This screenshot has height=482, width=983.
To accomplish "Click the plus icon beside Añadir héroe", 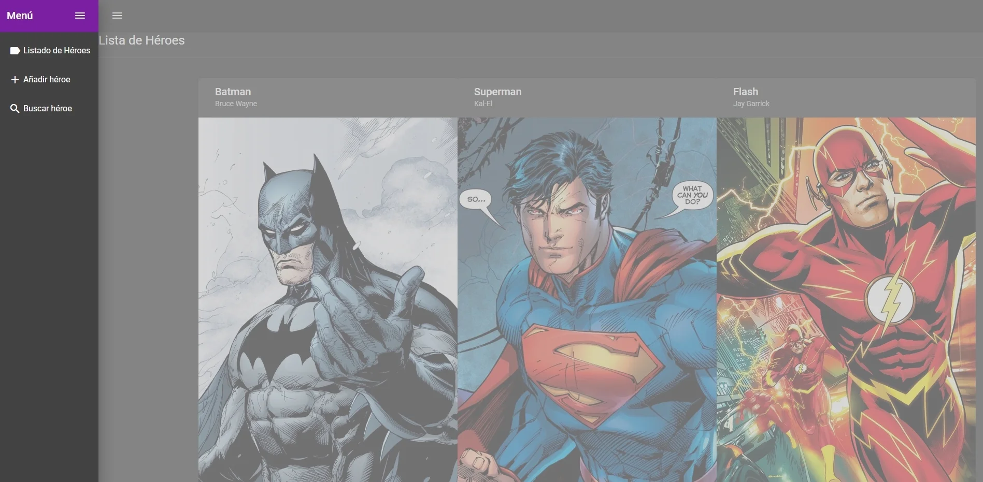I will tap(15, 80).
